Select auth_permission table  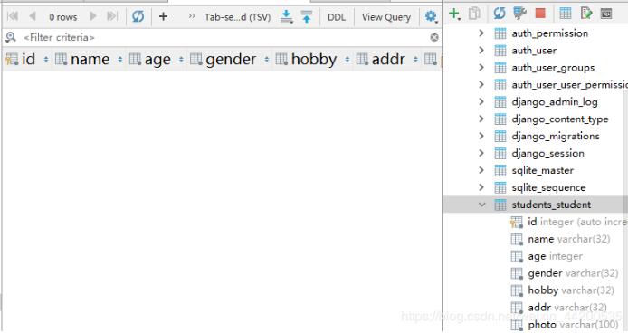tap(550, 33)
